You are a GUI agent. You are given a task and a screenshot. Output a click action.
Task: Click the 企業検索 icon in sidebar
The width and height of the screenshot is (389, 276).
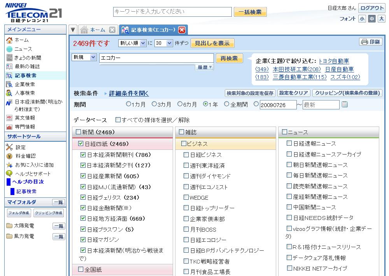pyautogui.click(x=9, y=84)
